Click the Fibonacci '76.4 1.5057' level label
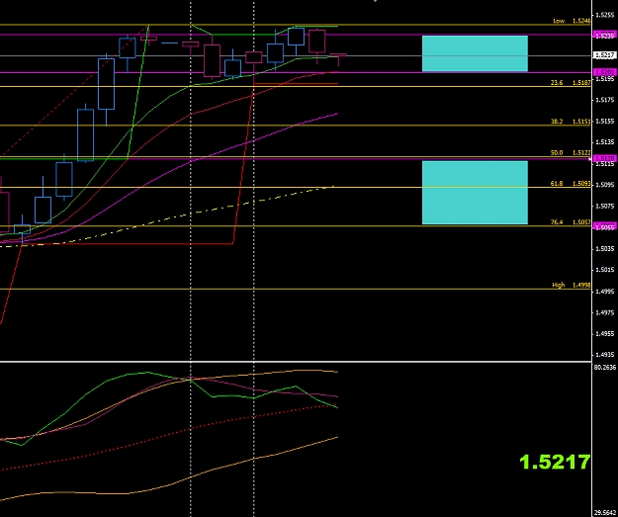The width and height of the screenshot is (618, 517). coord(571,222)
